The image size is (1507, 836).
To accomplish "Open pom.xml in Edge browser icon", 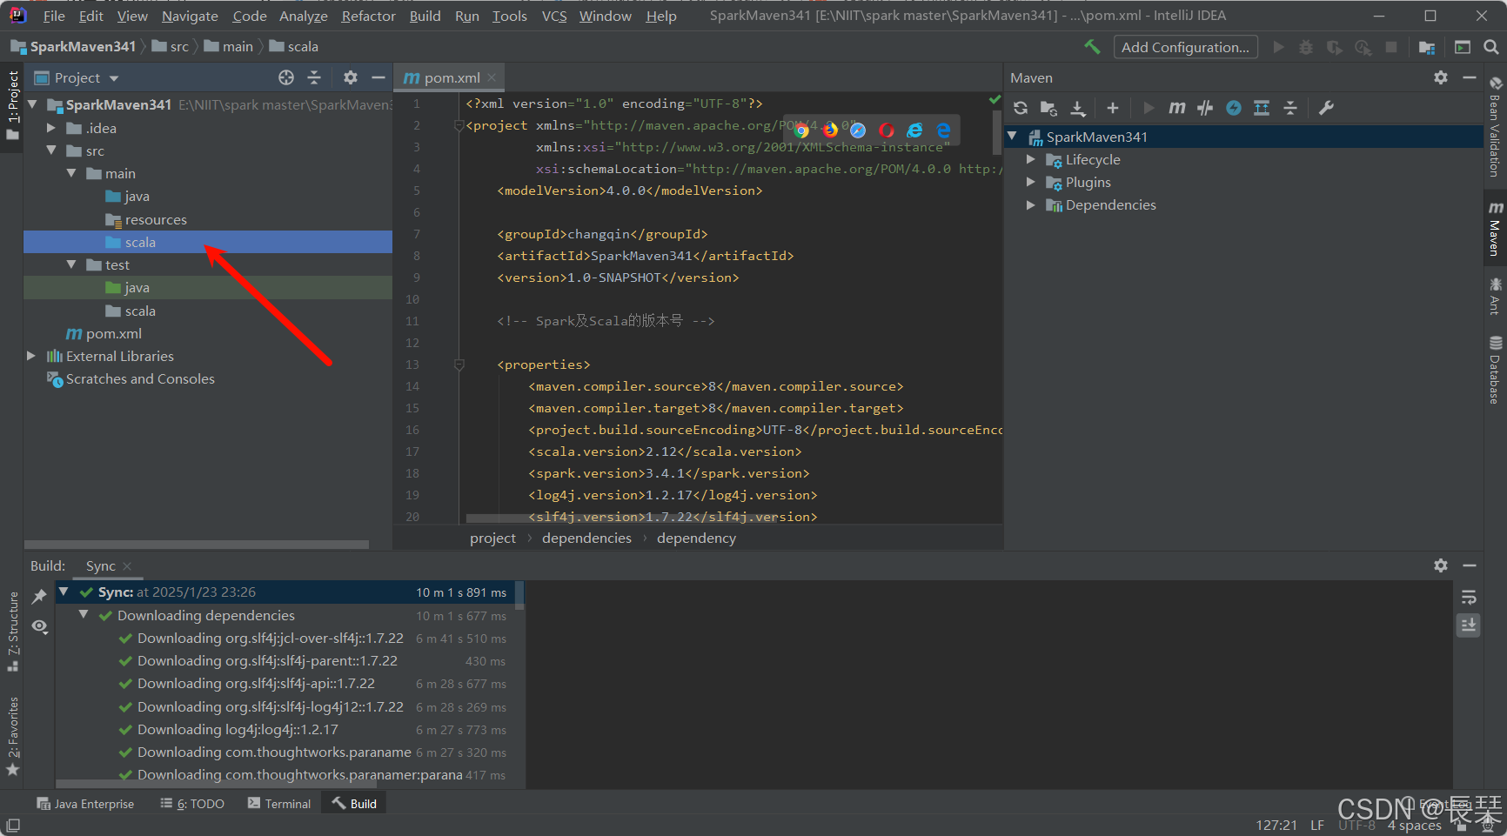I will 943,130.
